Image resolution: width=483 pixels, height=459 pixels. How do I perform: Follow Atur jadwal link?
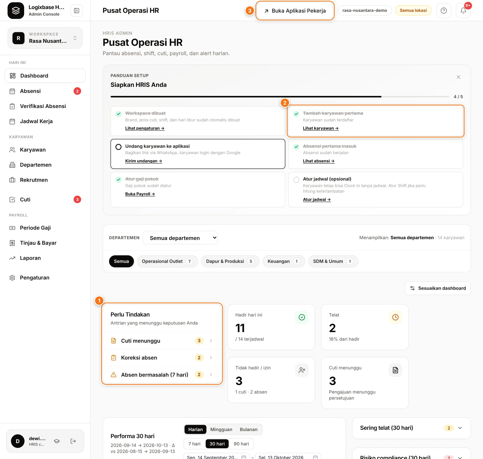click(x=317, y=199)
